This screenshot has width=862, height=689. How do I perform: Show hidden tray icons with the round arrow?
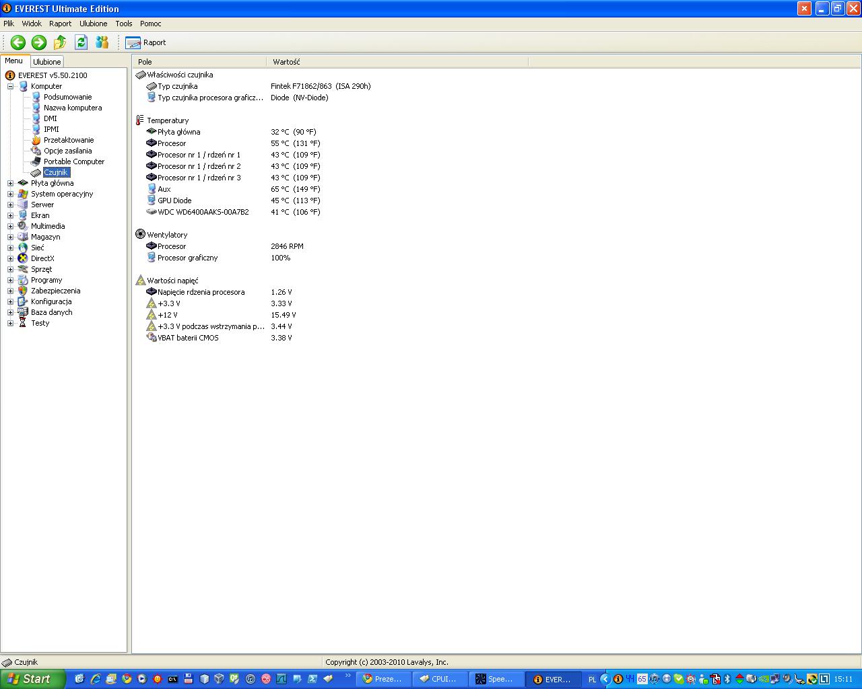(x=605, y=679)
